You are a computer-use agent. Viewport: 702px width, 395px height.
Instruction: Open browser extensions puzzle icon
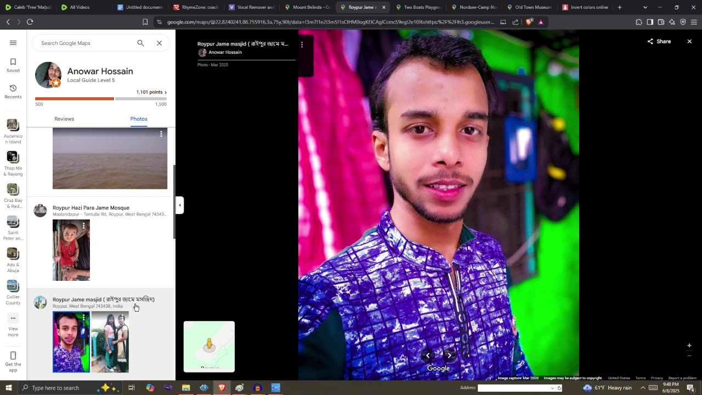(x=639, y=22)
